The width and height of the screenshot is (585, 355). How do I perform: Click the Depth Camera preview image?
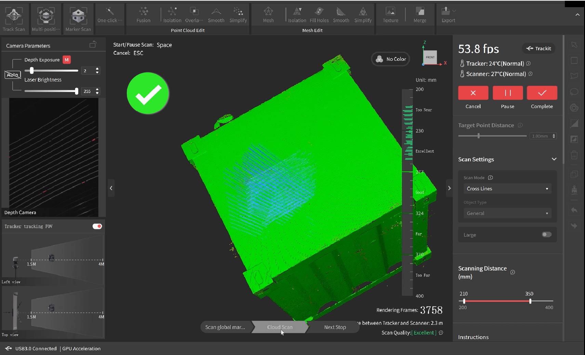coord(54,157)
